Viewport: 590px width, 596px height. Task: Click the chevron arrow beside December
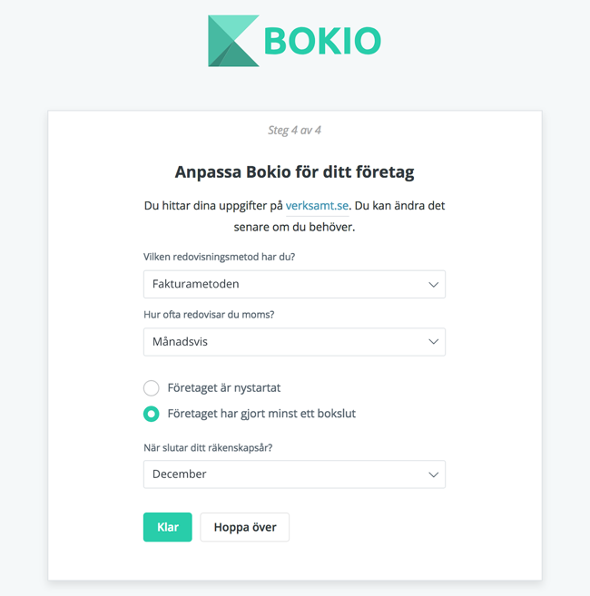pyautogui.click(x=433, y=474)
